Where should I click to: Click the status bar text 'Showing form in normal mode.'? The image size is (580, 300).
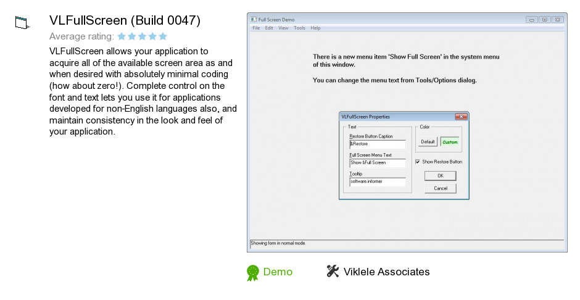coord(278,243)
